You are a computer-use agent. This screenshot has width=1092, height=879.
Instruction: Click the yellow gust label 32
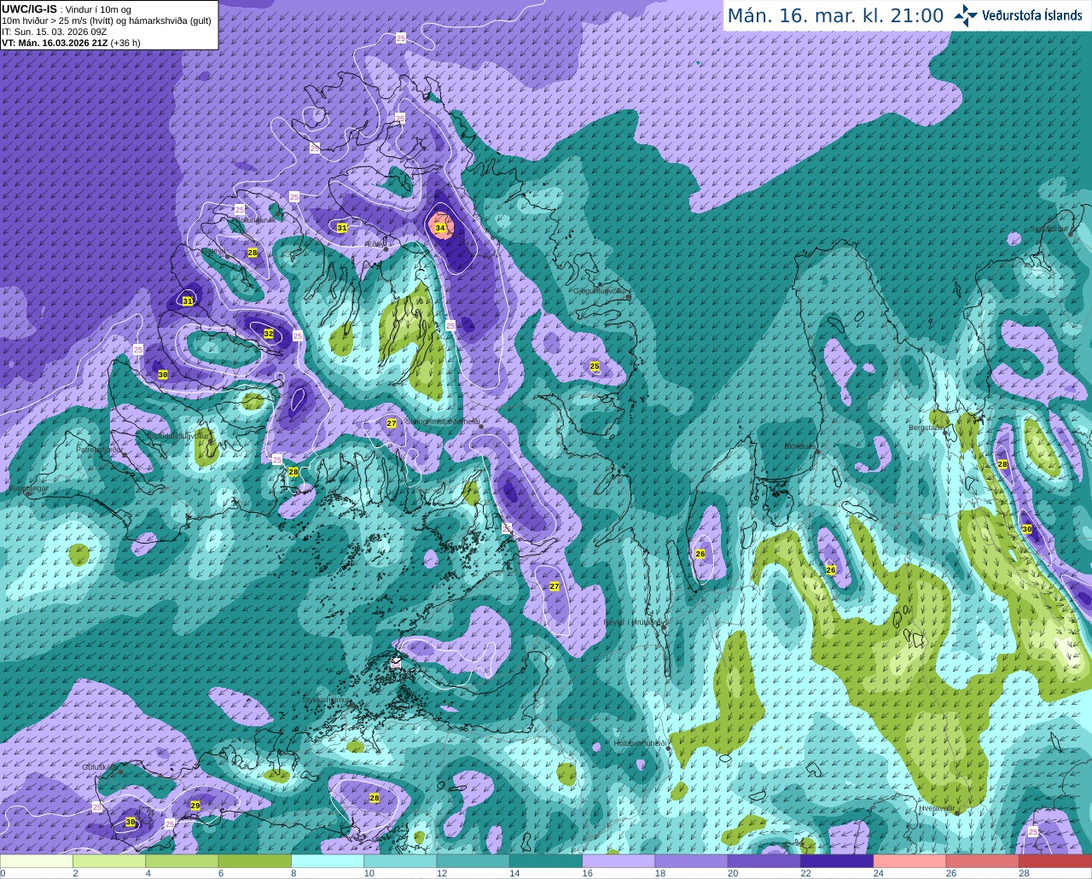(x=269, y=334)
